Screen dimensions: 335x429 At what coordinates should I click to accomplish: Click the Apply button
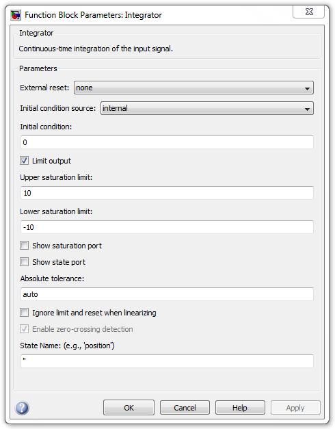point(295,408)
